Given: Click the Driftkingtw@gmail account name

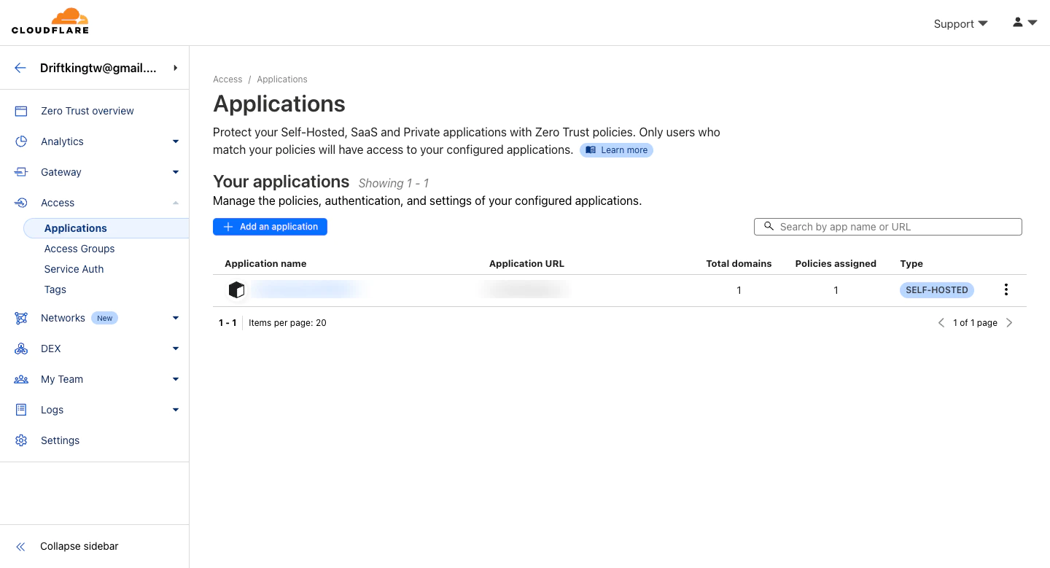Looking at the screenshot, I should pyautogui.click(x=98, y=68).
